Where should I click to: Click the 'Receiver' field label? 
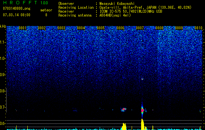point(66,11)
